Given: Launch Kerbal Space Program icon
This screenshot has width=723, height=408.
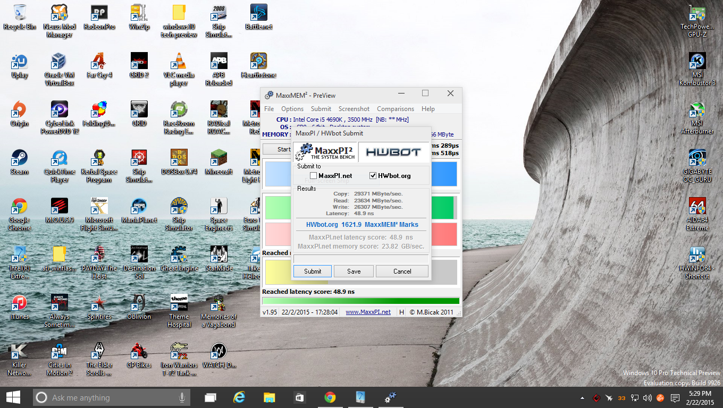Looking at the screenshot, I should (99, 166).
